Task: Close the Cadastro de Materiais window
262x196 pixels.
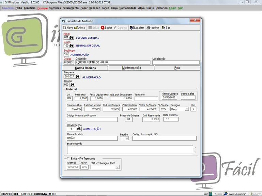Action: pyautogui.click(x=195, y=20)
